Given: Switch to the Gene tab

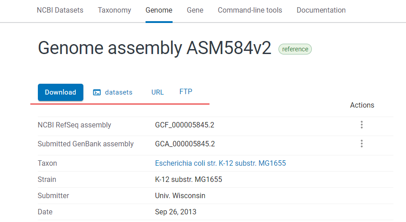Looking at the screenshot, I should click(195, 10).
